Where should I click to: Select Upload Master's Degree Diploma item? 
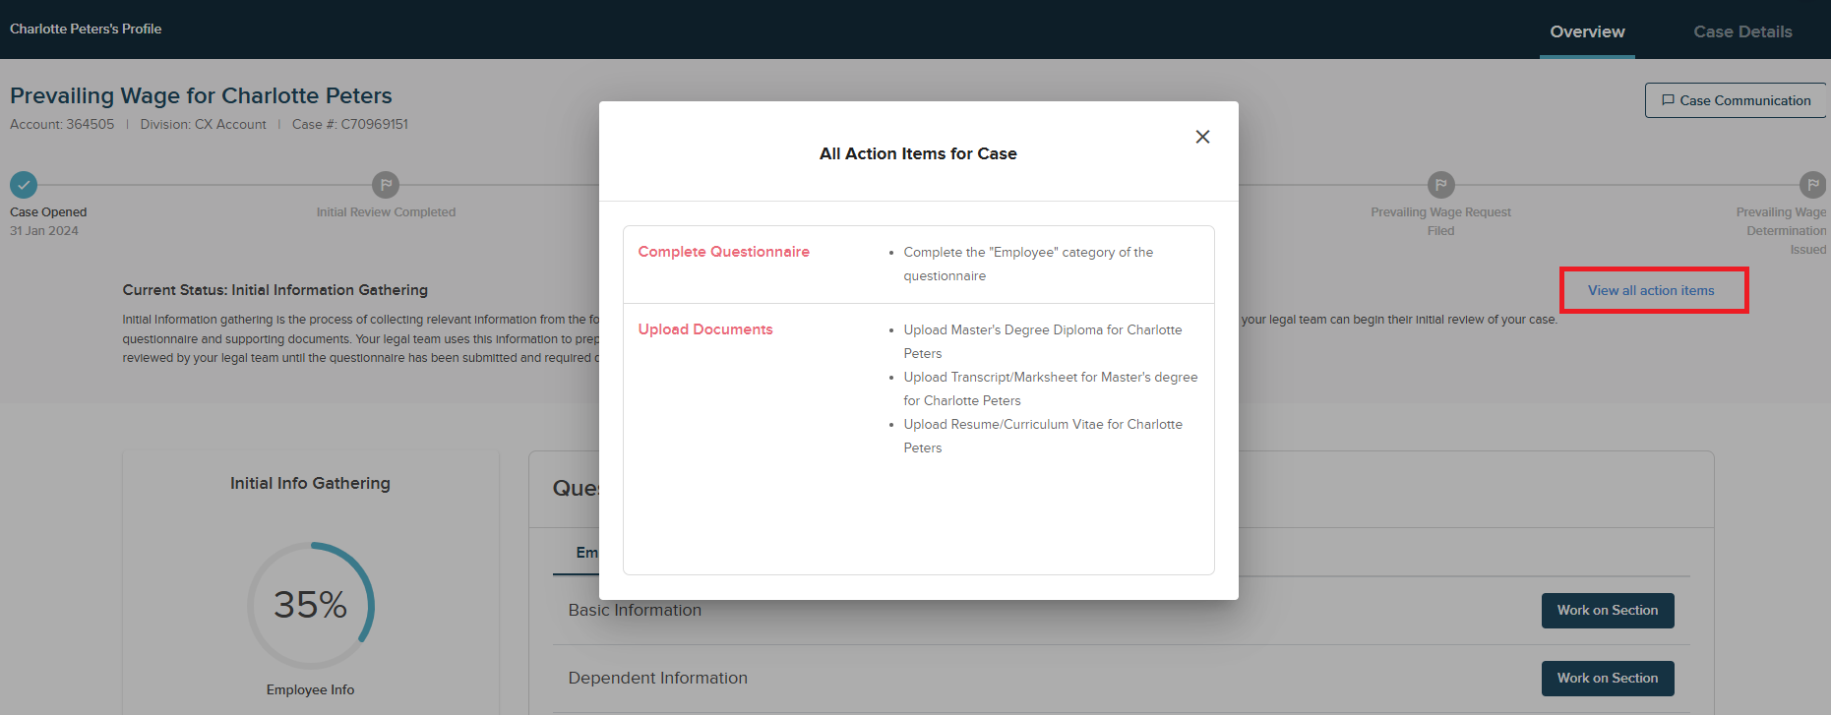point(1042,330)
